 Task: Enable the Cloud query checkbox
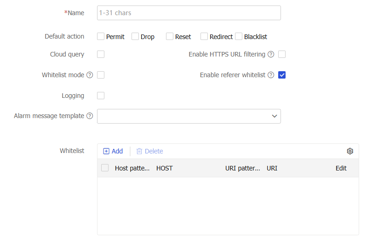tap(101, 54)
